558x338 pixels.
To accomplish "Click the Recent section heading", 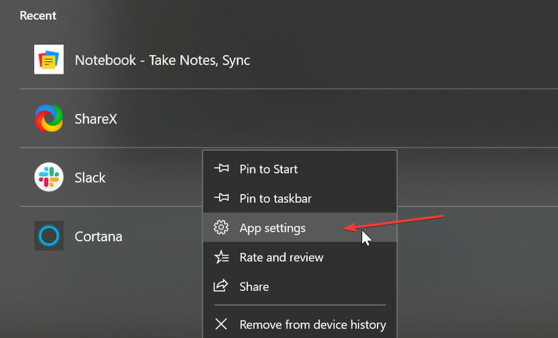I will pyautogui.click(x=38, y=16).
